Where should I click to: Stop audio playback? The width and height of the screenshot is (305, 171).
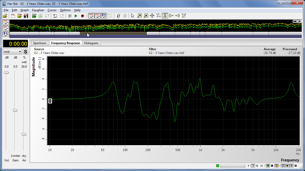(x=70, y=16)
